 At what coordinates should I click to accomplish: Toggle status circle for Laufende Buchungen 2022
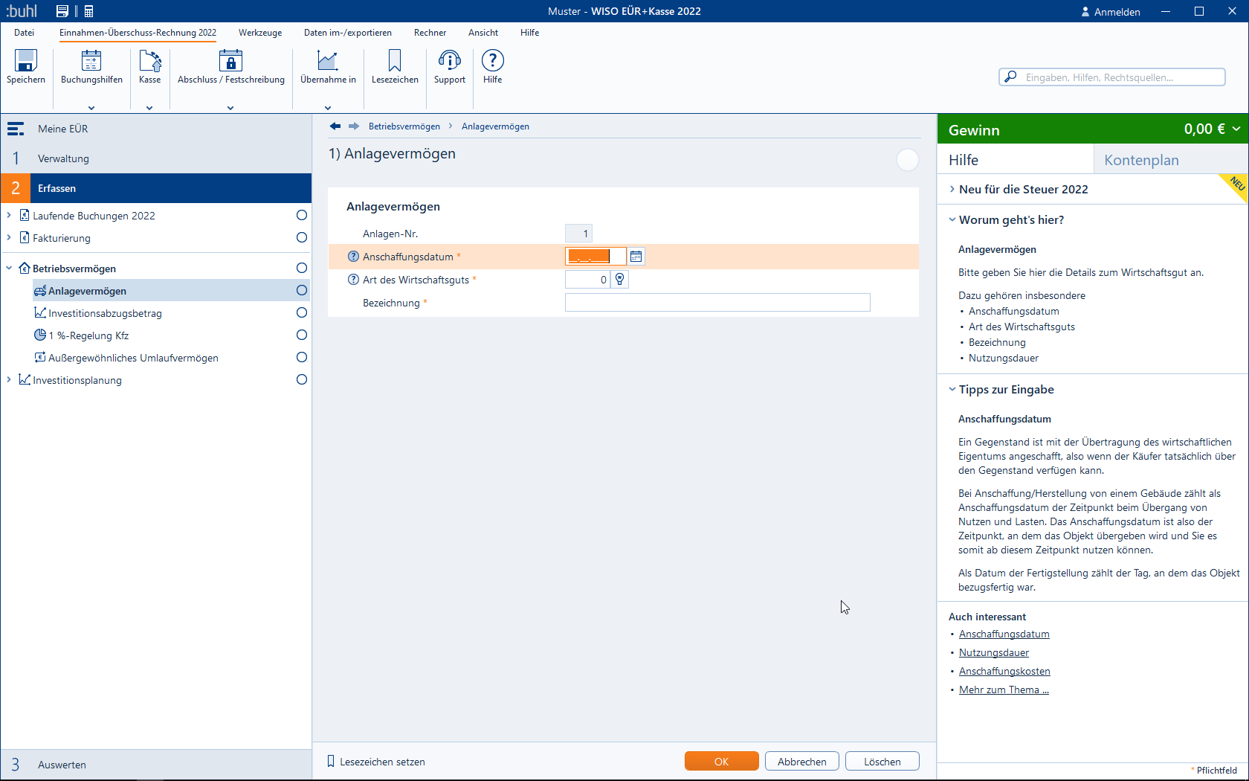[x=302, y=216]
